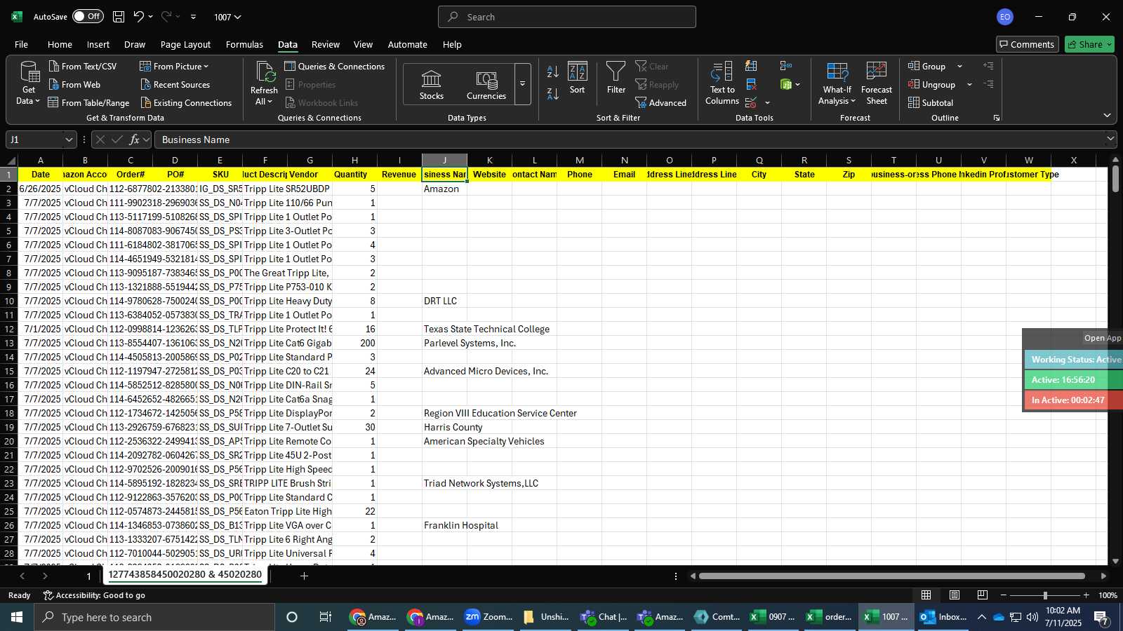Image resolution: width=1123 pixels, height=631 pixels.
Task: Open the Name Box dropdown
Action: tap(69, 140)
